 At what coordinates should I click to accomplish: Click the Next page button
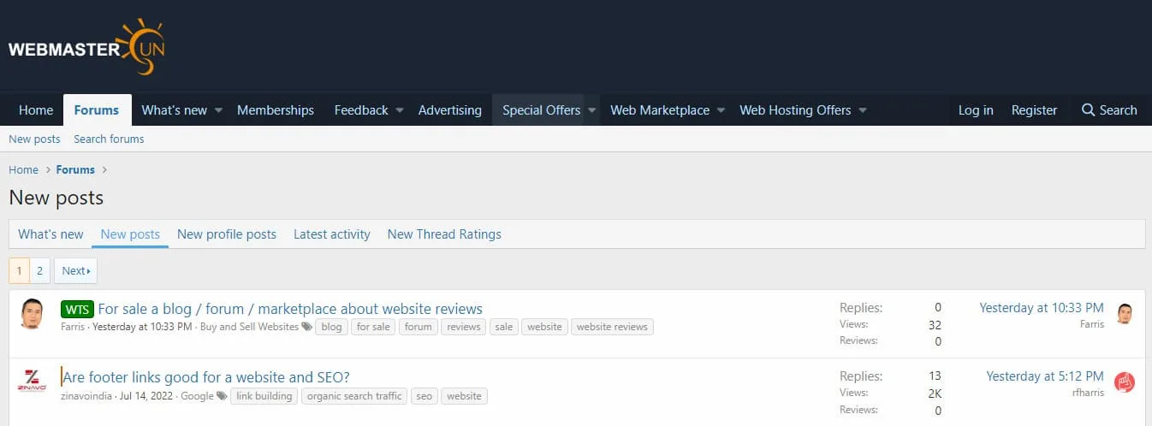tap(75, 270)
